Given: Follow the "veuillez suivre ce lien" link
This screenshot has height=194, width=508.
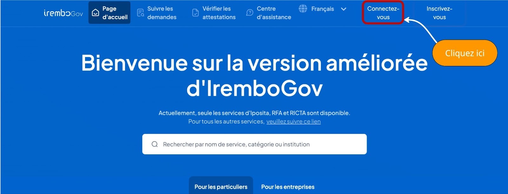Looking at the screenshot, I should pos(293,121).
